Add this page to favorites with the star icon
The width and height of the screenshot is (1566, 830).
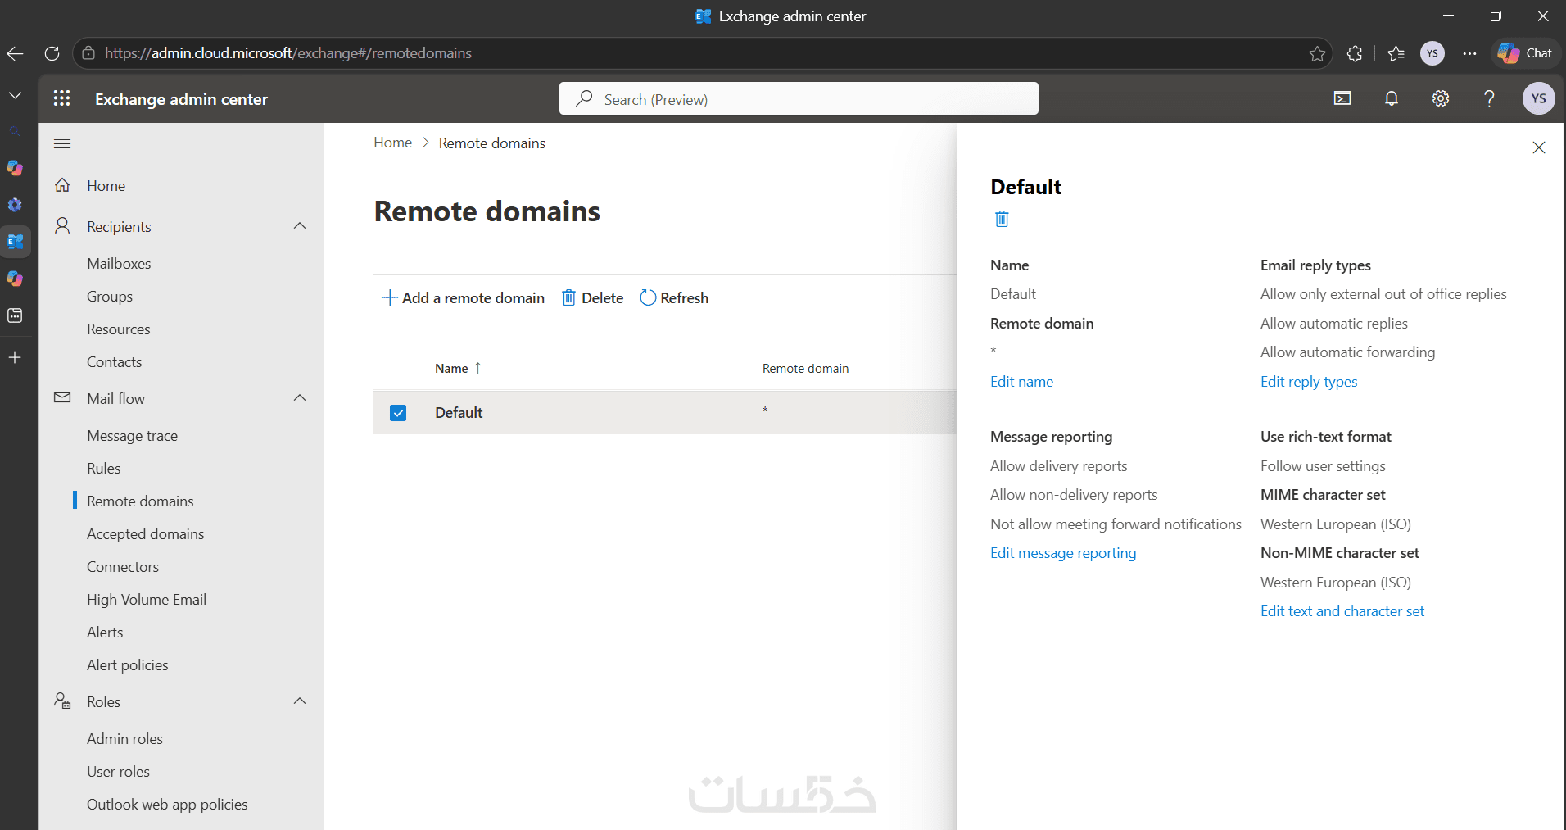[1317, 53]
